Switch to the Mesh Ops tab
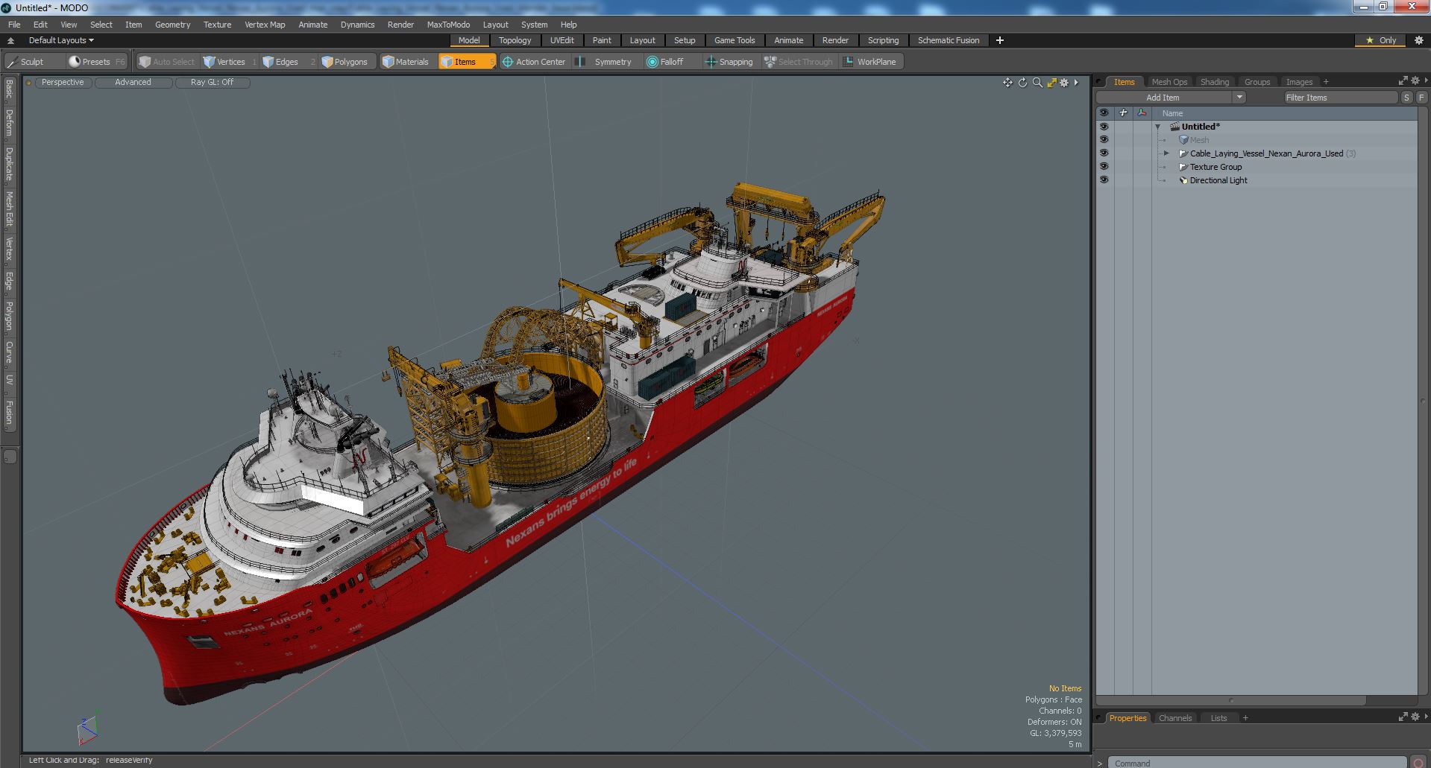The image size is (1431, 768). click(x=1169, y=82)
